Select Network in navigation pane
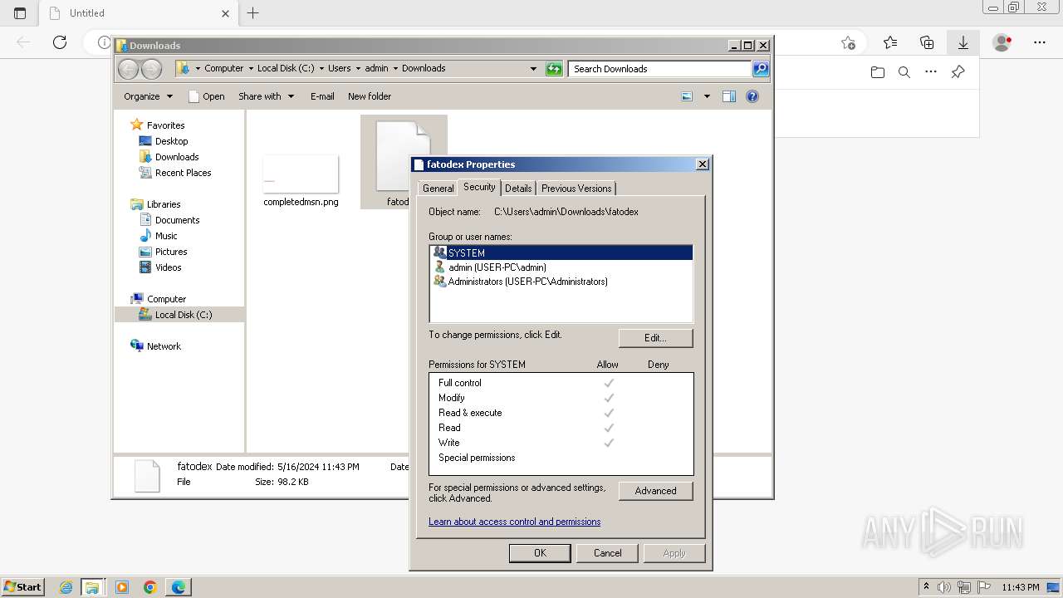The width and height of the screenshot is (1063, 598). click(x=164, y=346)
